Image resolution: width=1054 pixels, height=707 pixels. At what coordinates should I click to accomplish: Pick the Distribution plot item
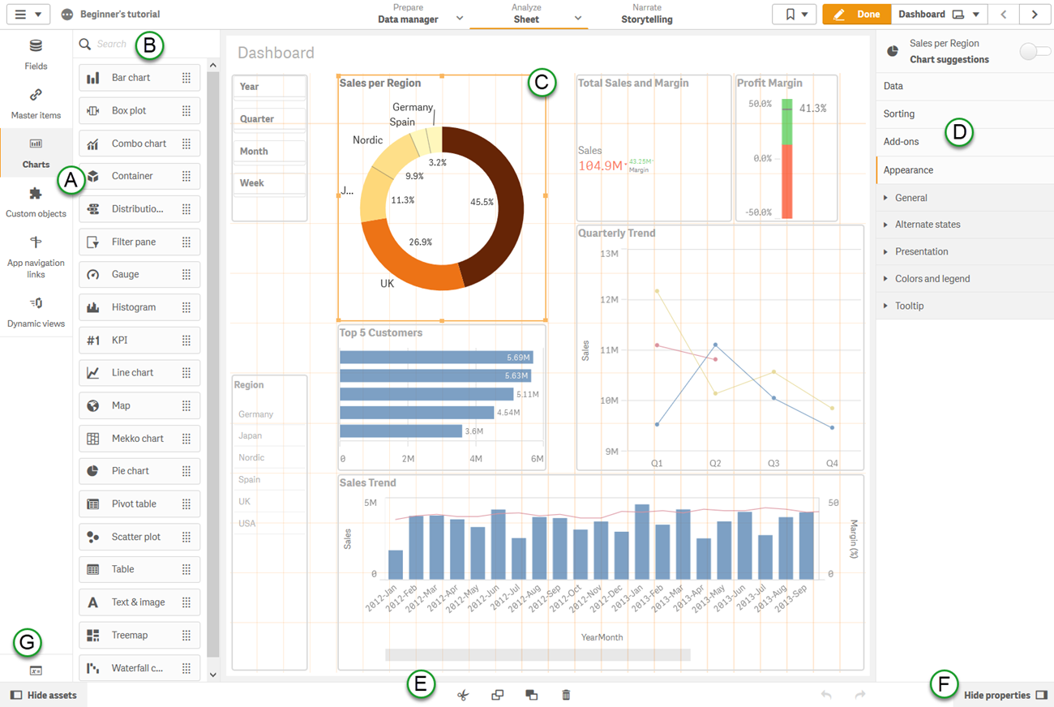[x=139, y=209]
